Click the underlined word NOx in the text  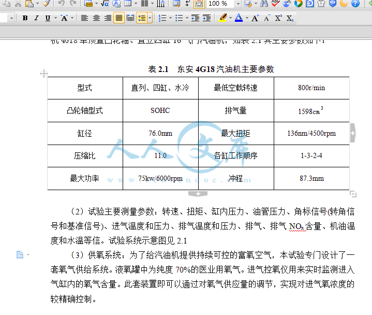click(296, 226)
